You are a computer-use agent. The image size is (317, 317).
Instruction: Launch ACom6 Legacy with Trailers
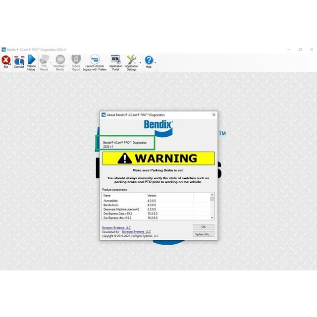(95, 62)
